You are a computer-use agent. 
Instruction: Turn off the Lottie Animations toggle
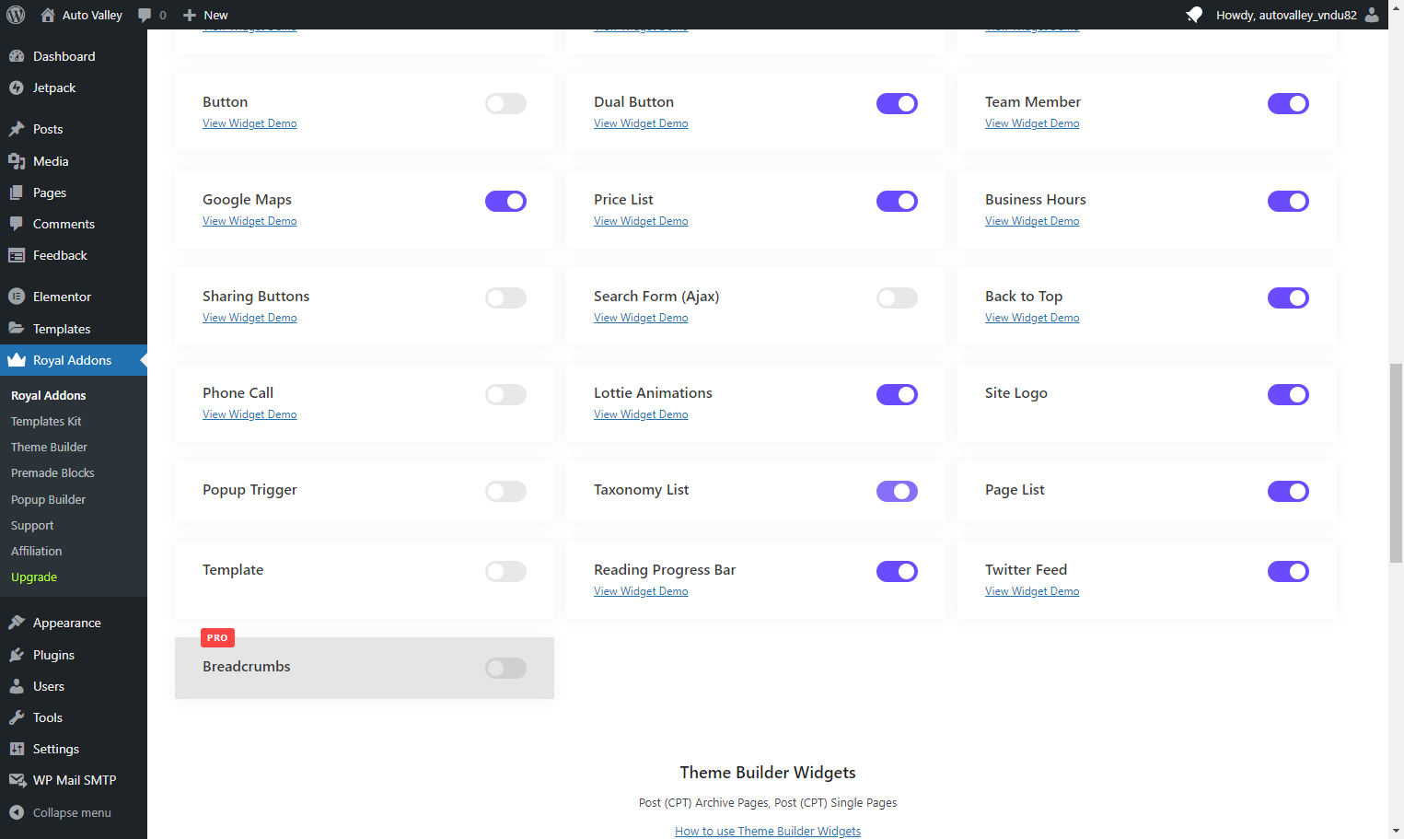pos(897,395)
